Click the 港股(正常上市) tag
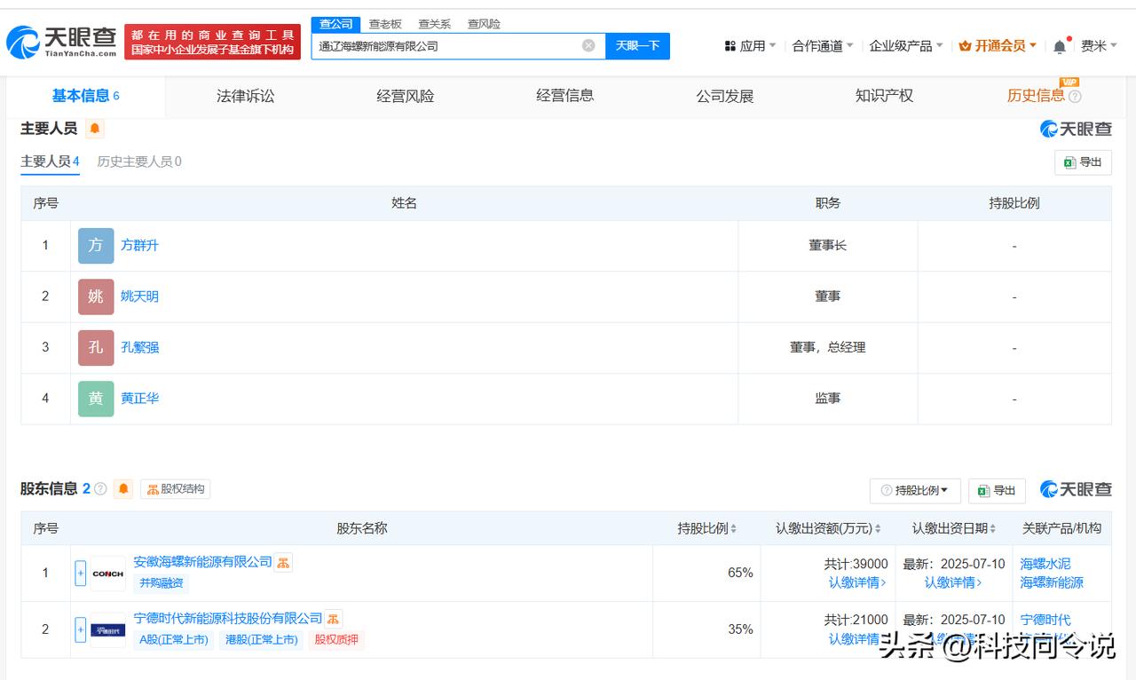The height and width of the screenshot is (680, 1136). [x=262, y=639]
